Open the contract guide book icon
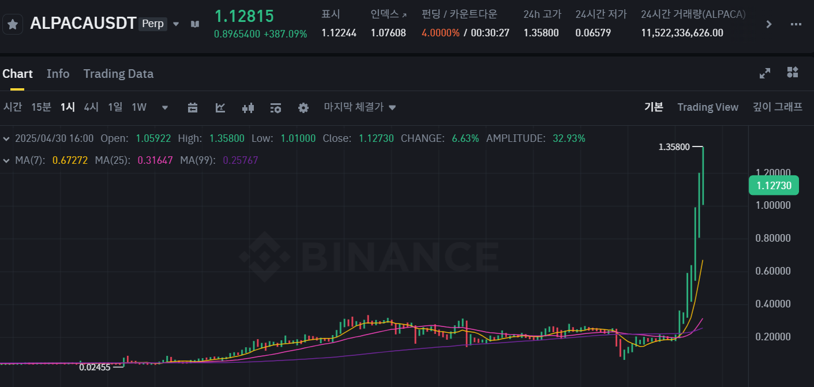814x387 pixels. pos(195,24)
